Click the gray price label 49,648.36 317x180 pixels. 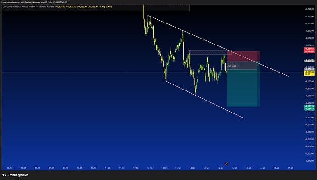(x=309, y=61)
